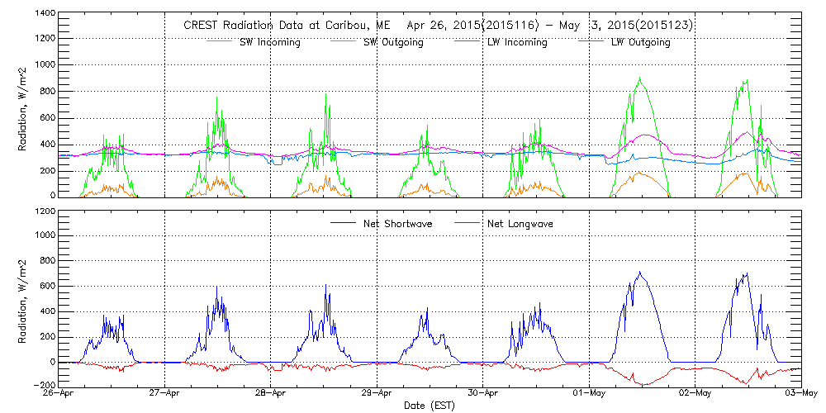Click the 'Net Shortwave' legend label

click(x=399, y=224)
